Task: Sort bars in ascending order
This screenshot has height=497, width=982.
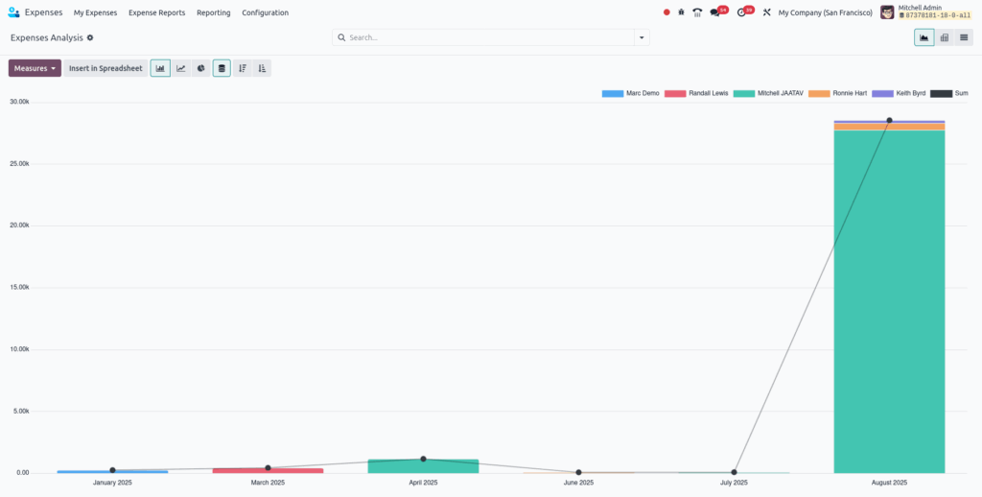Action: coord(262,68)
